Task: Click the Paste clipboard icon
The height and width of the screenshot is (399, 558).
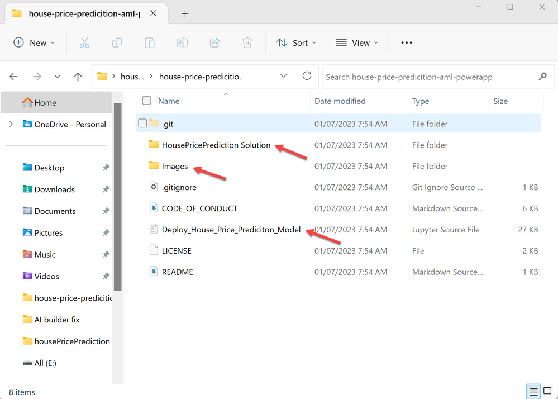Action: coord(150,42)
